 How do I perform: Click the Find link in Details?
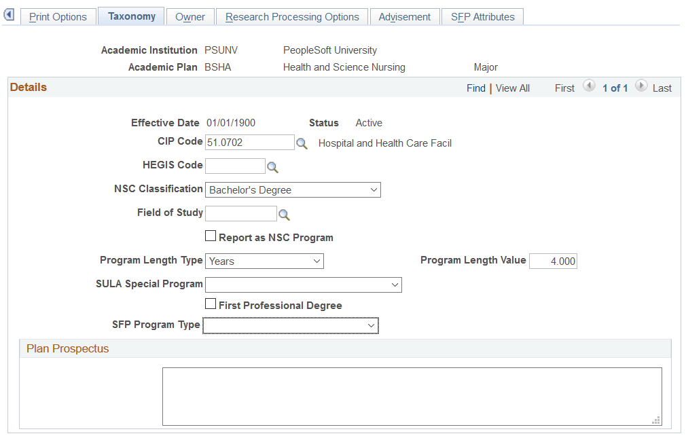point(476,88)
